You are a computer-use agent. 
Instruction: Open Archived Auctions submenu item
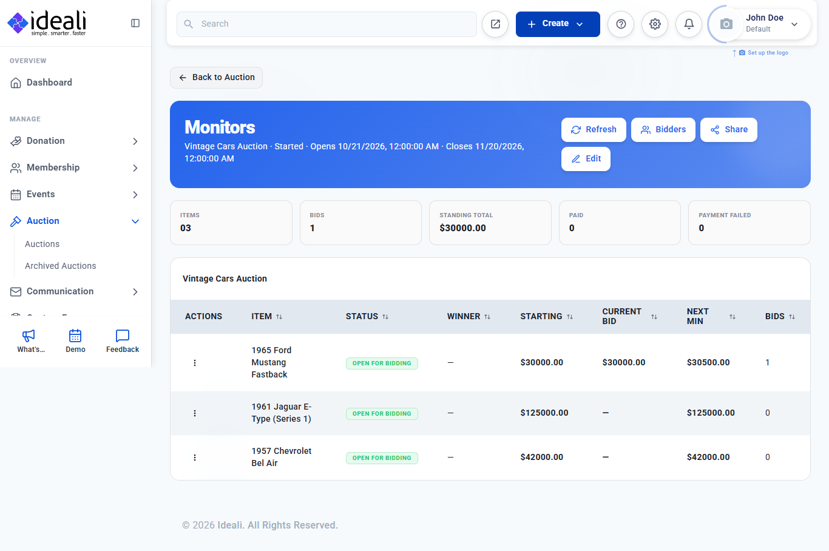click(60, 266)
